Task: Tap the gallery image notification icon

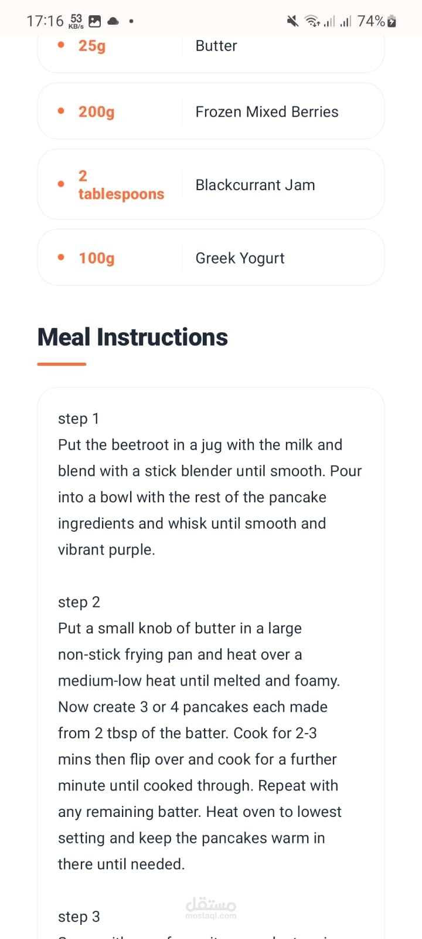Action: (94, 22)
